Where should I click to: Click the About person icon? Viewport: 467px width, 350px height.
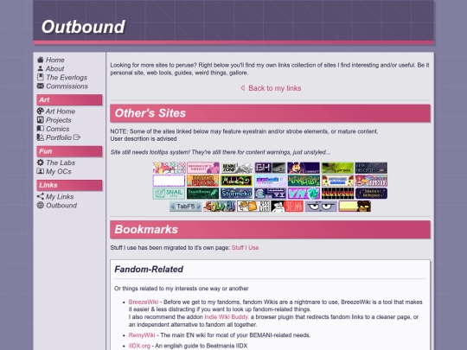tap(40, 68)
